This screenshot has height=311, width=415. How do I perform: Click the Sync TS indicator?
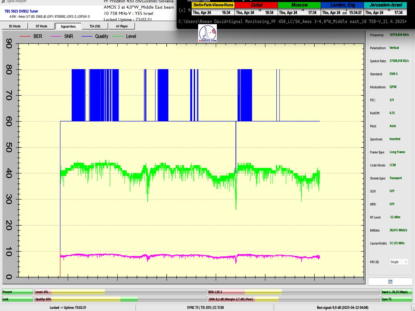397,299
